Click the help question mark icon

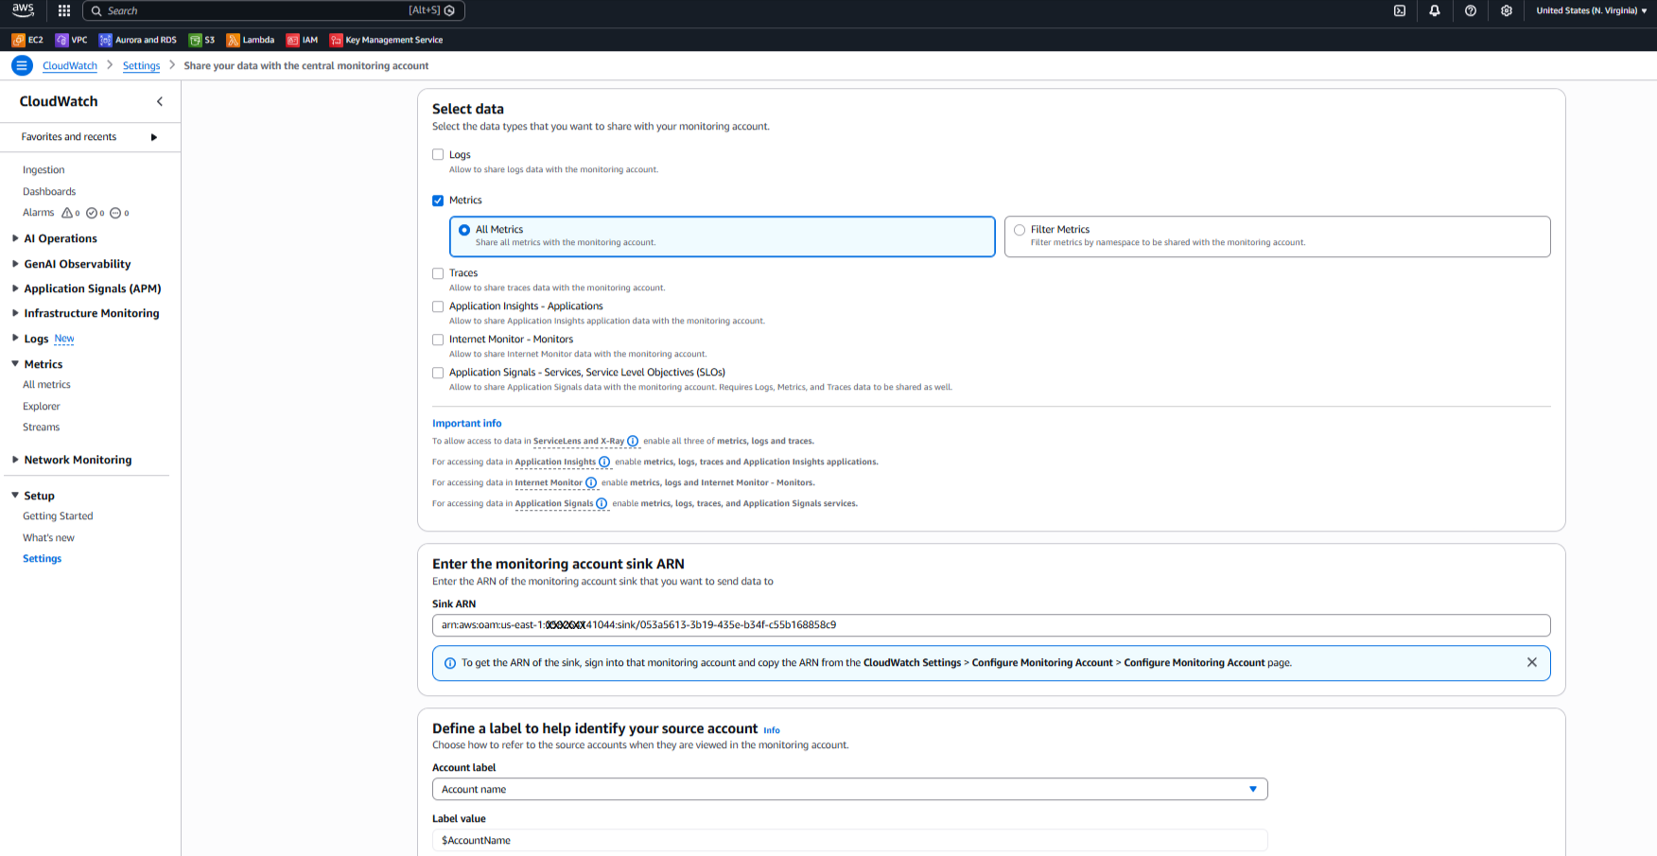click(1471, 10)
